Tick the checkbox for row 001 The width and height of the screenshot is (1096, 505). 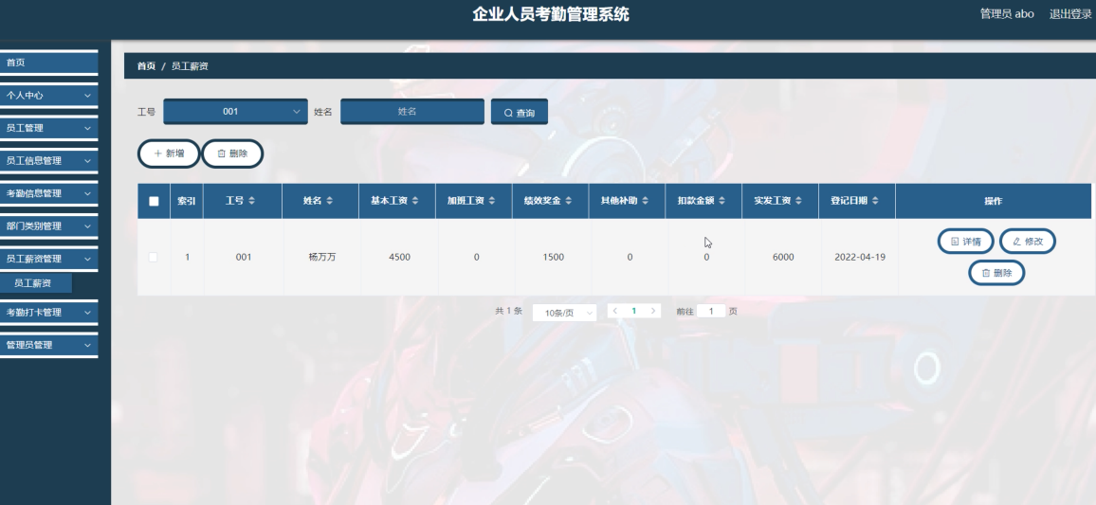point(153,257)
